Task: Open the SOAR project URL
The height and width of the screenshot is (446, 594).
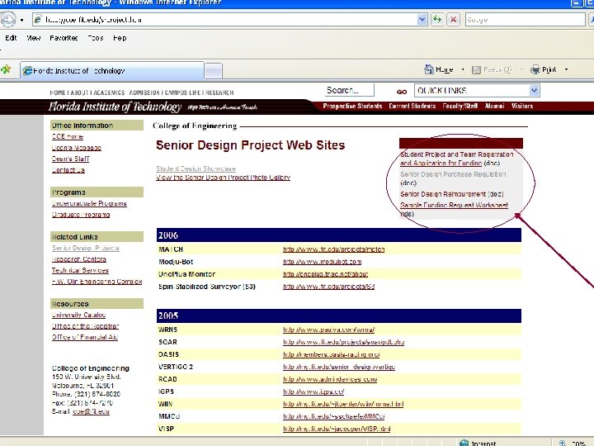Action: [343, 342]
